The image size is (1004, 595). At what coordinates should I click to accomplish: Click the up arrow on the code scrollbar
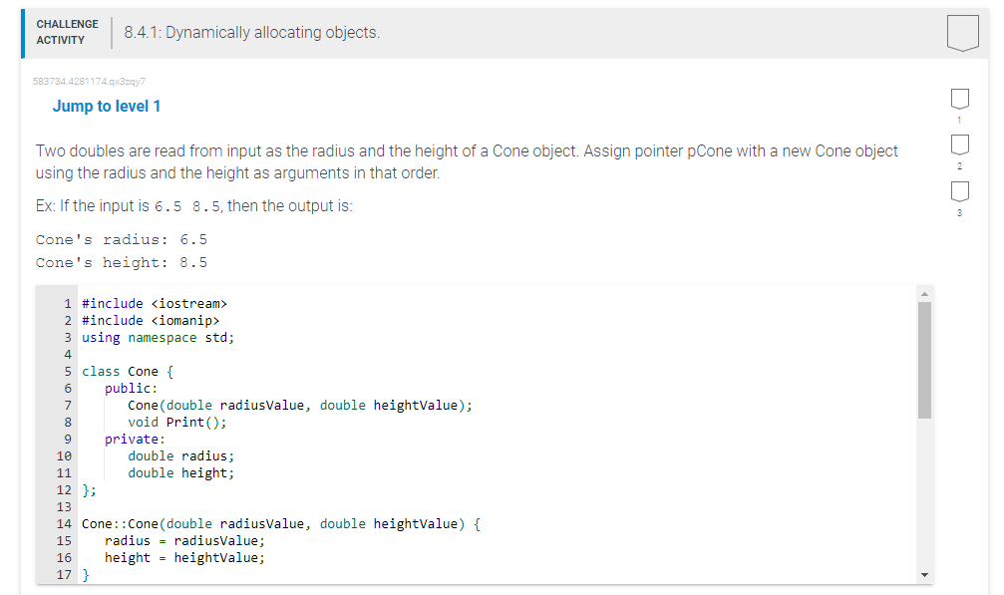tap(924, 292)
